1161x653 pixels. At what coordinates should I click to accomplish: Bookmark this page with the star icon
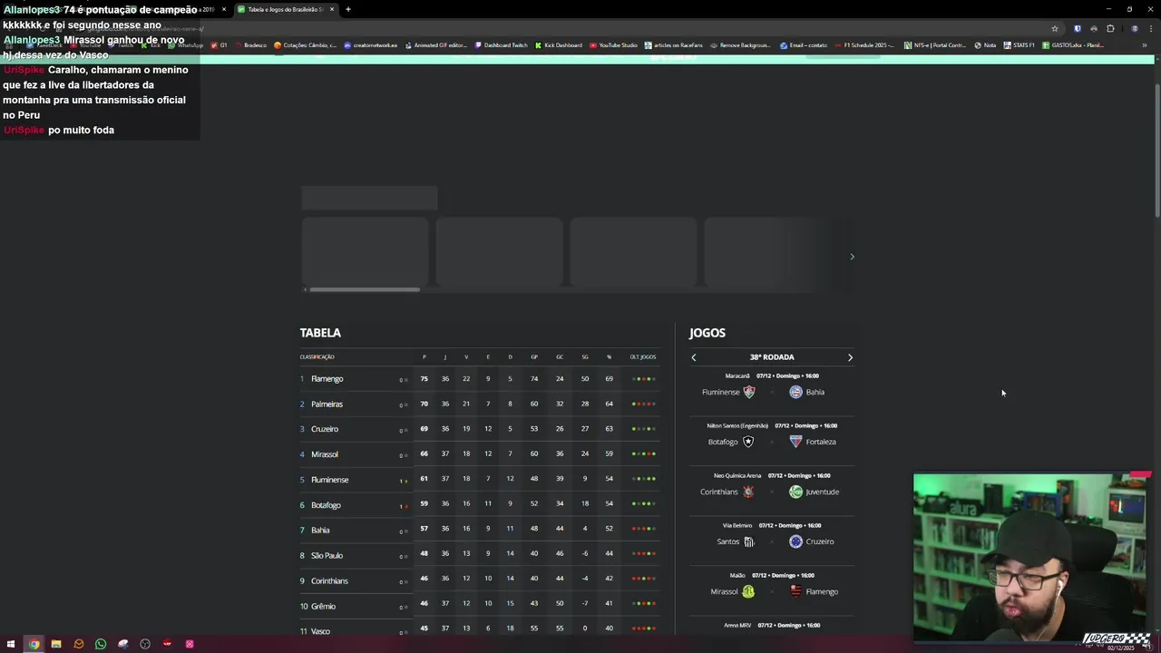1055,28
